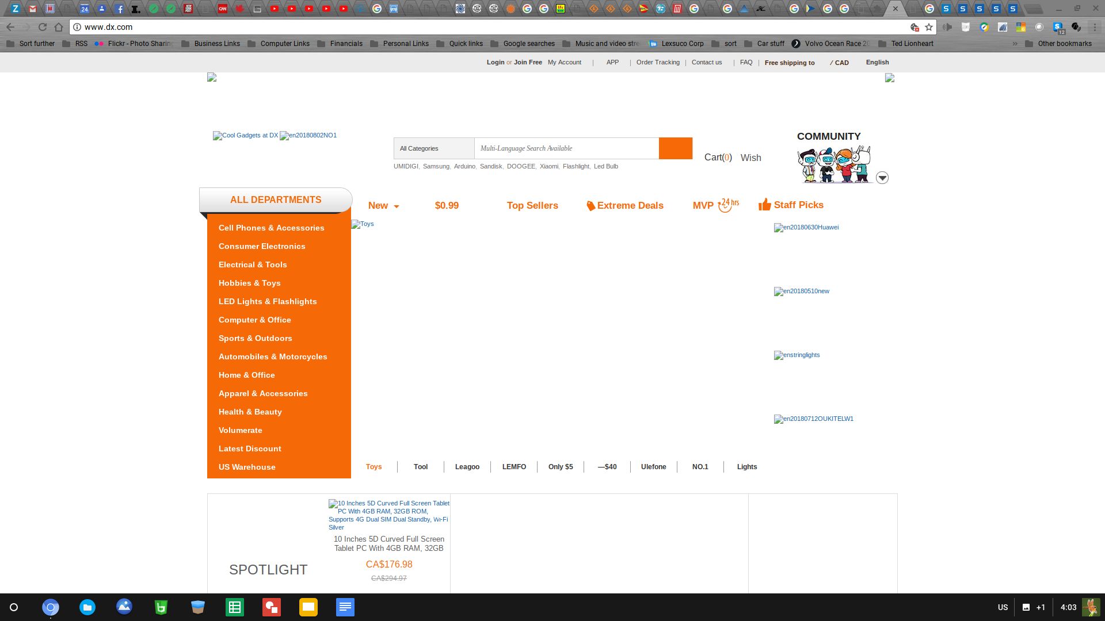The image size is (1105, 621).
Task: Open Flickr - Photo Sharing bookmark
Action: [x=134, y=44]
